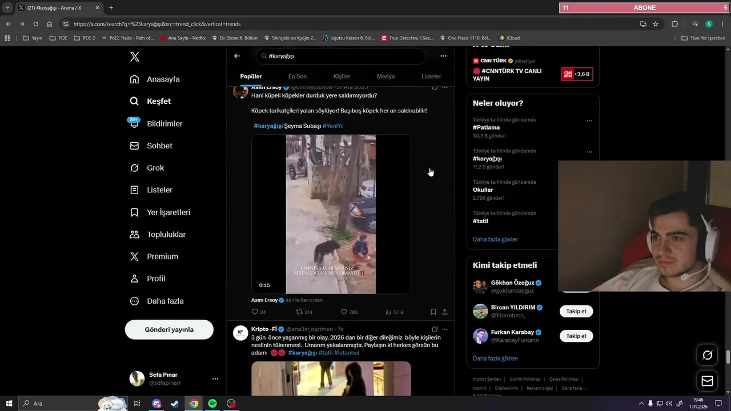This screenshot has height=411, width=731.
Task: Follow Furkan Karabay with Takip et
Action: pos(576,336)
